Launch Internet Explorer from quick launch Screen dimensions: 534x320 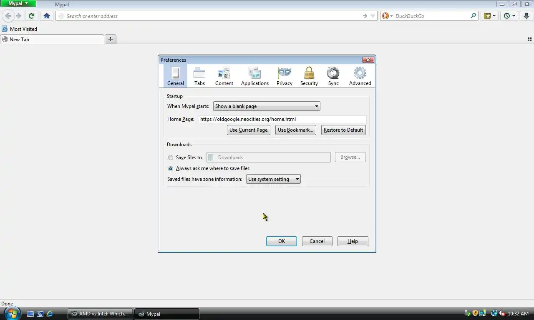click(x=50, y=314)
